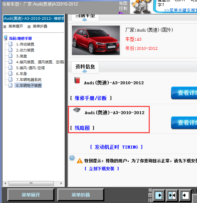197x203 pixels.
Task: Click the left-arrow view control button
Action: pyautogui.click(x=185, y=195)
